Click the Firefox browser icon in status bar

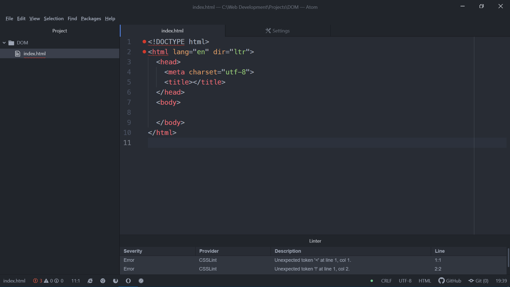[x=116, y=281]
